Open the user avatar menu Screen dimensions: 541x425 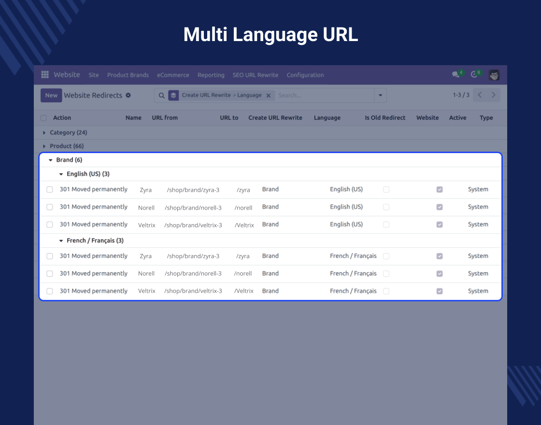pyautogui.click(x=494, y=75)
